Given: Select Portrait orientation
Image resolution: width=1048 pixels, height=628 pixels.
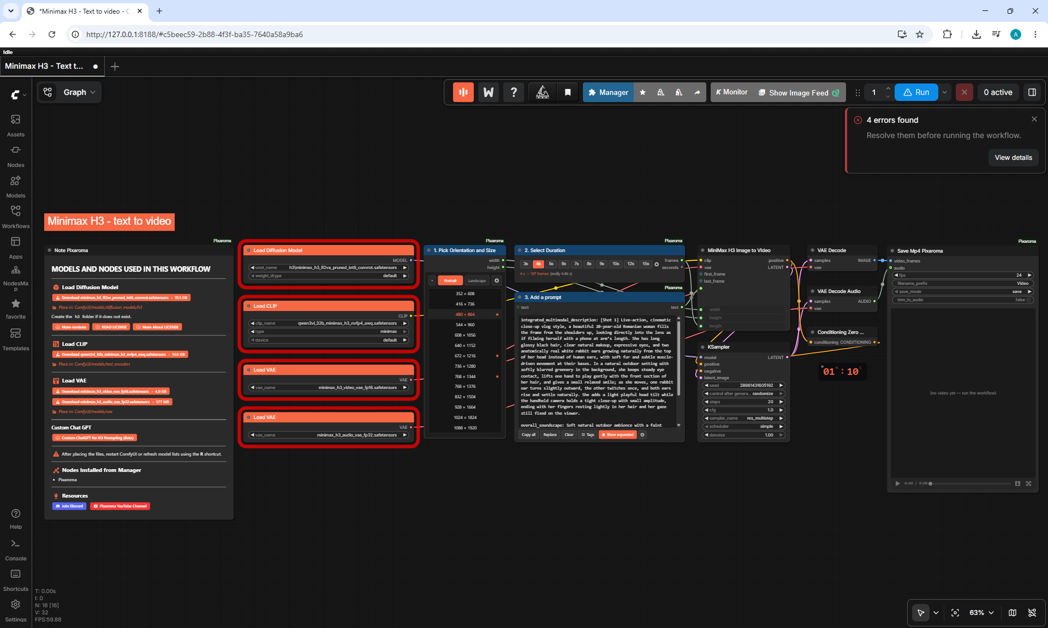Looking at the screenshot, I should click(x=450, y=280).
